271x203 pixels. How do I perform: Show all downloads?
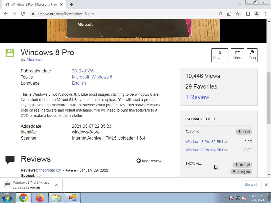click(x=251, y=185)
